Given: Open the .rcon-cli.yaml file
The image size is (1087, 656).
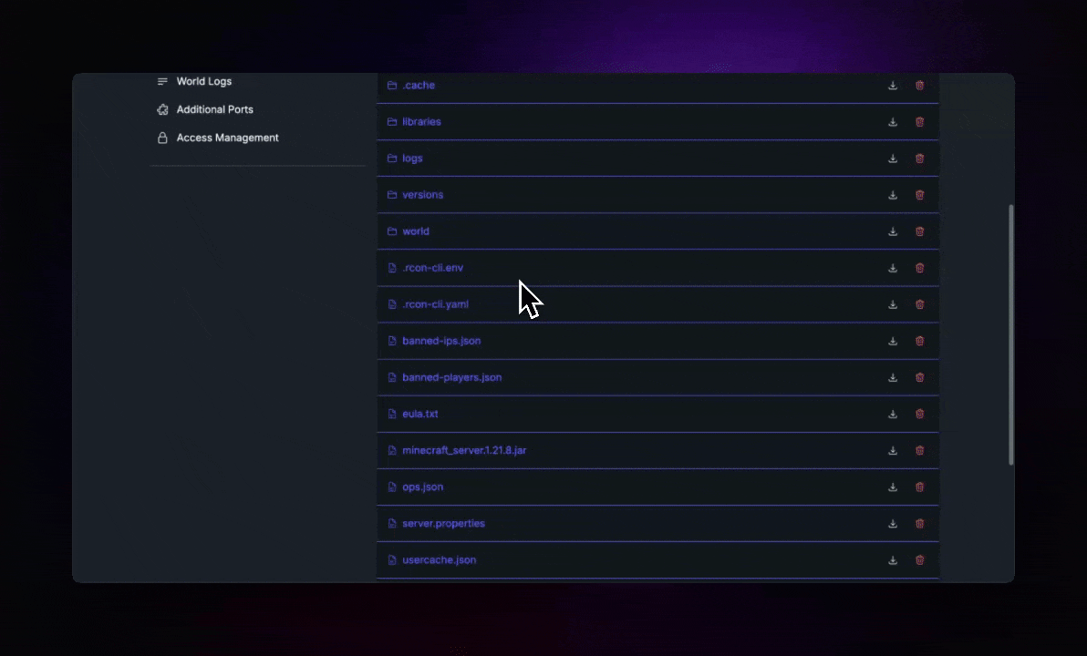Looking at the screenshot, I should pyautogui.click(x=435, y=304).
